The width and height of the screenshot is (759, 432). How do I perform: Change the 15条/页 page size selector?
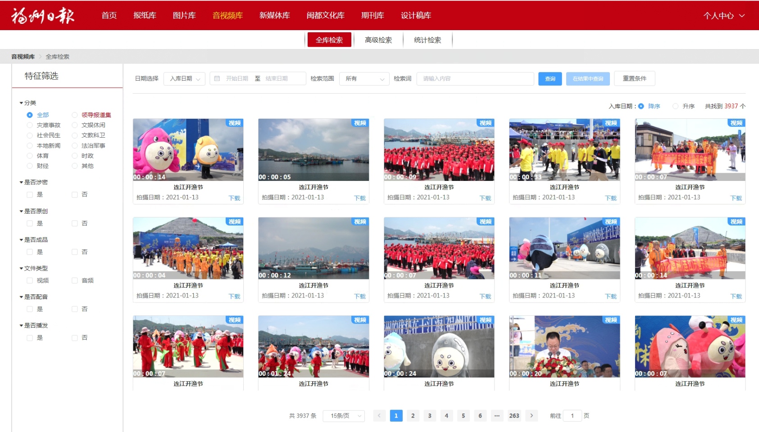344,416
